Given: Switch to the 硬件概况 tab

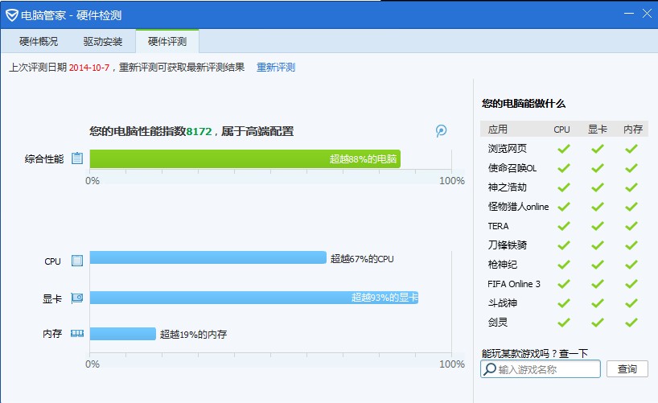Looking at the screenshot, I should (39, 41).
